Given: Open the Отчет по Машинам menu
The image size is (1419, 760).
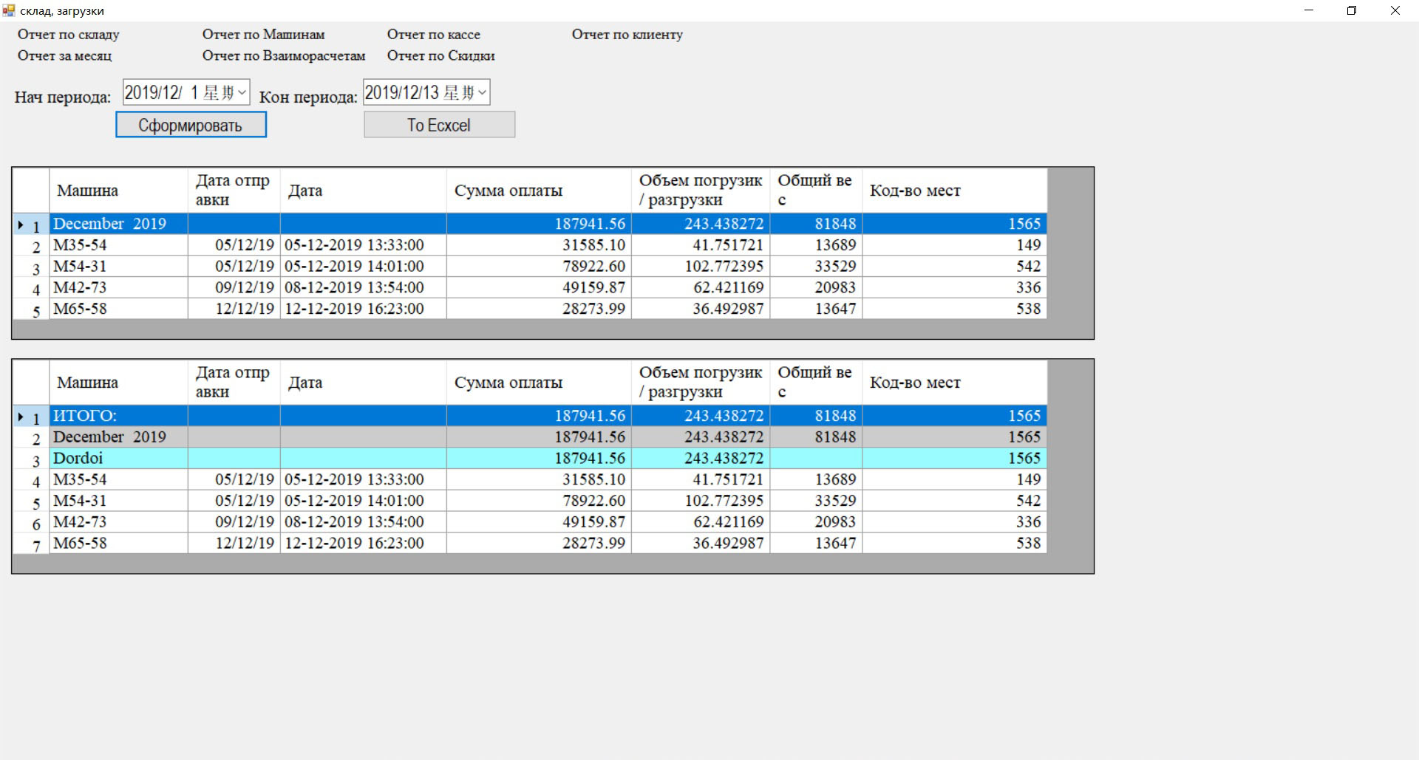Looking at the screenshot, I should tap(263, 35).
